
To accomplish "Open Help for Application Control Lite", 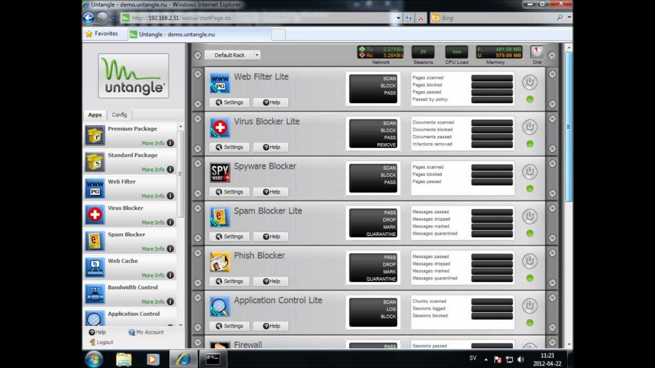I will pos(271,326).
